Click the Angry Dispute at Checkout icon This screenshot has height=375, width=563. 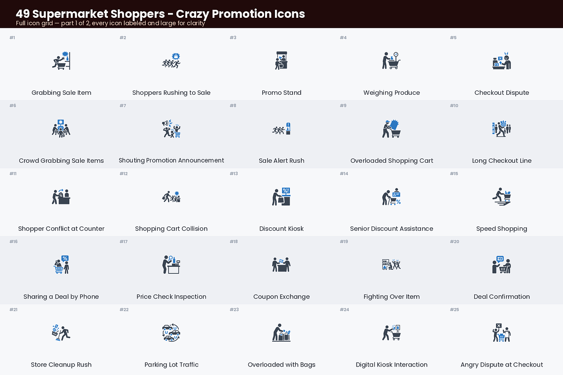(502, 333)
